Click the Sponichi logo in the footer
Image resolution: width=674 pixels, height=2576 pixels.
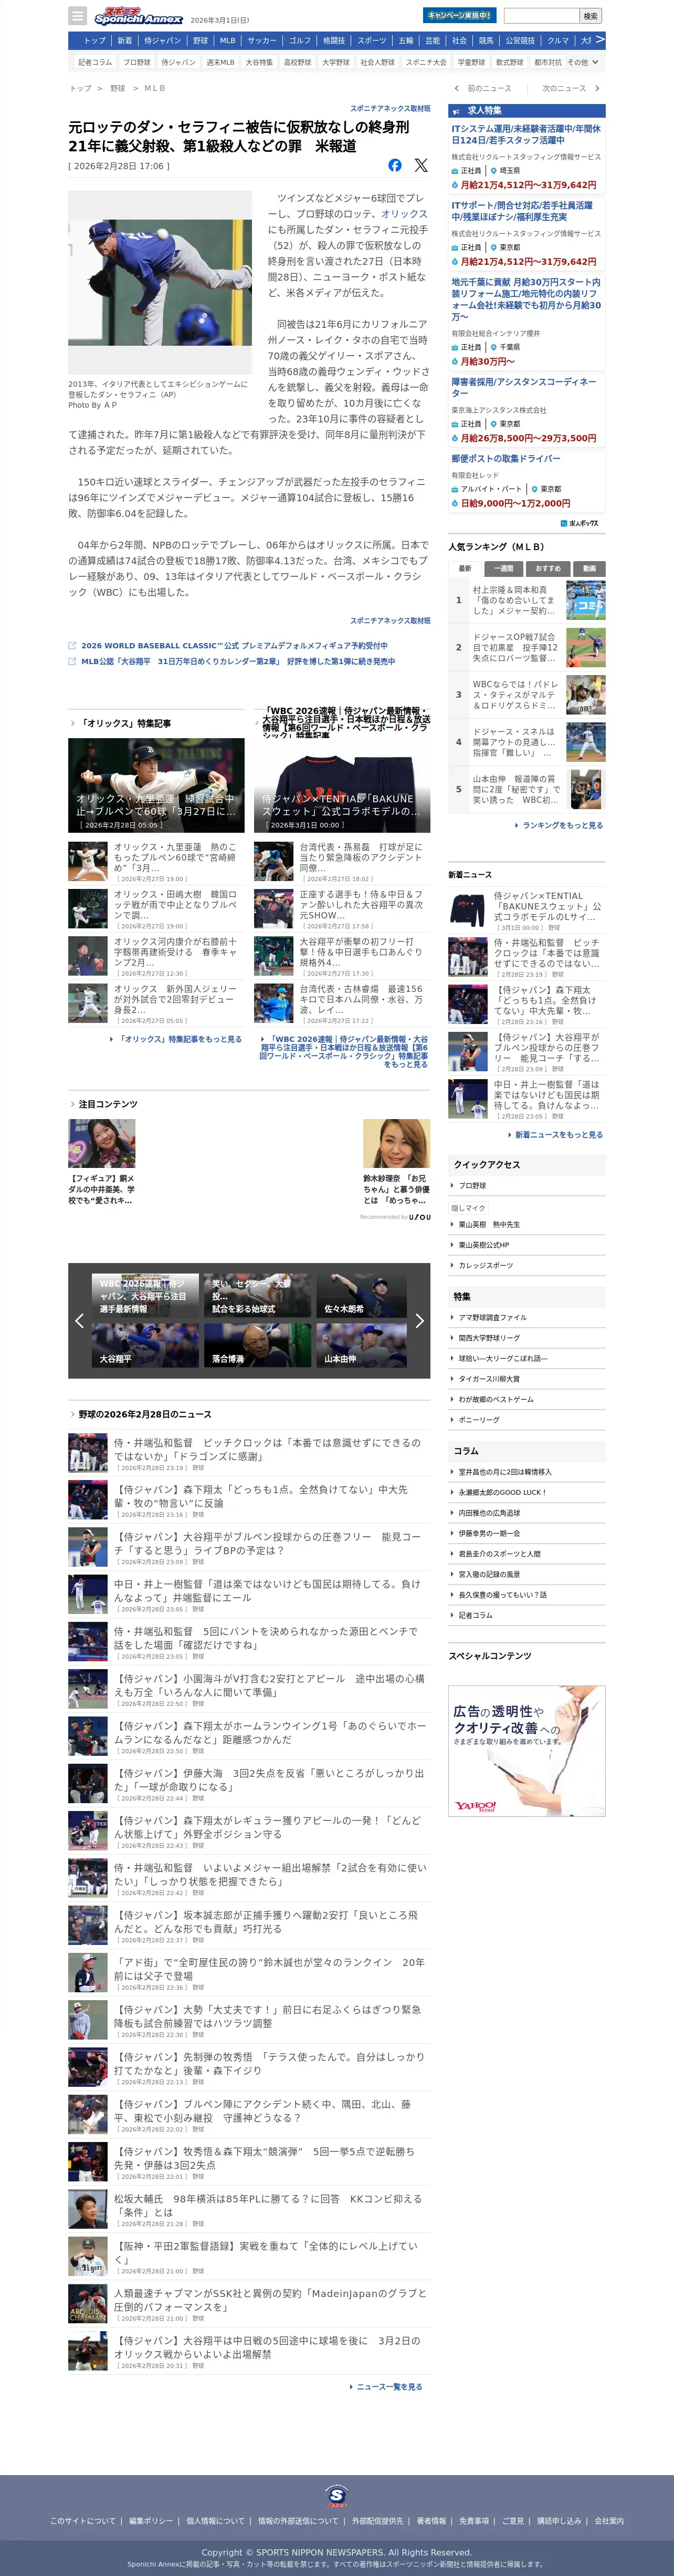(336, 2496)
